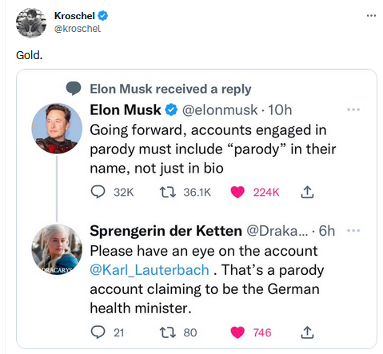Click share icon on Sprengerin der Ketten reply
The height and width of the screenshot is (354, 383).
(307, 332)
